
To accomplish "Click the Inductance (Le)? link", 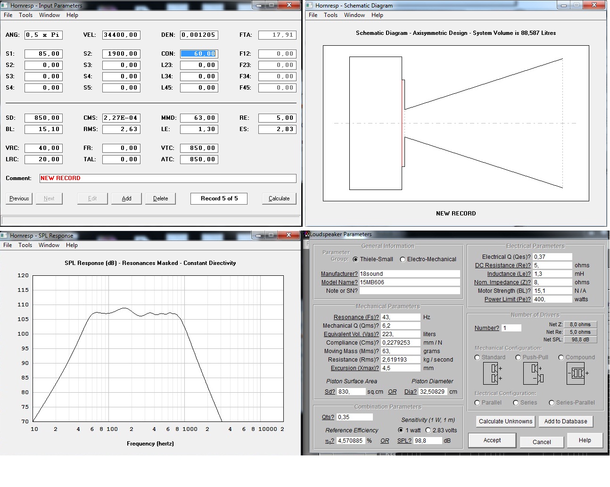I will click(x=509, y=274).
